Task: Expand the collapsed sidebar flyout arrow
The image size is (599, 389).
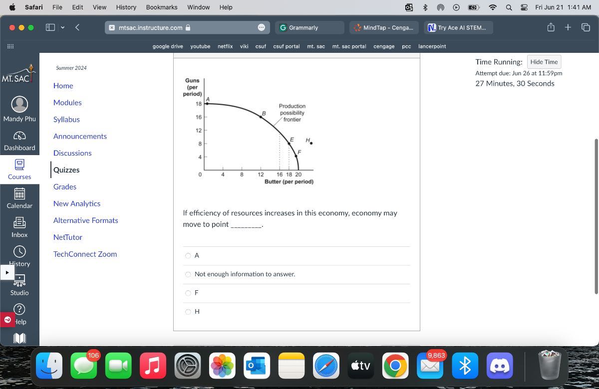Action: (7, 272)
